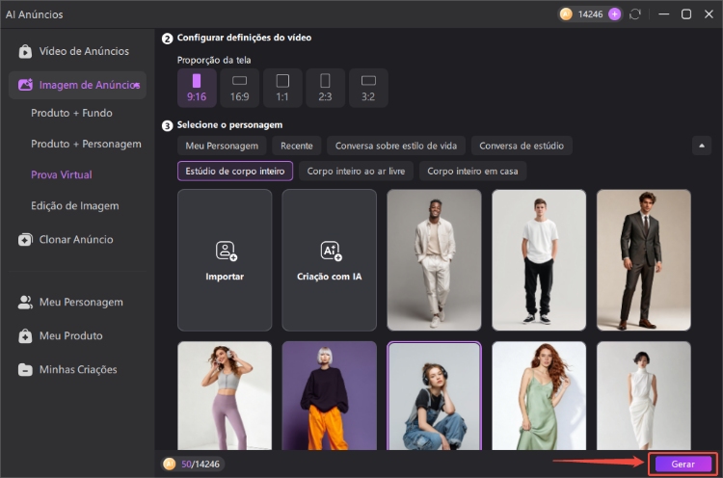
Task: Click the Gerar button
Action: [x=683, y=465]
